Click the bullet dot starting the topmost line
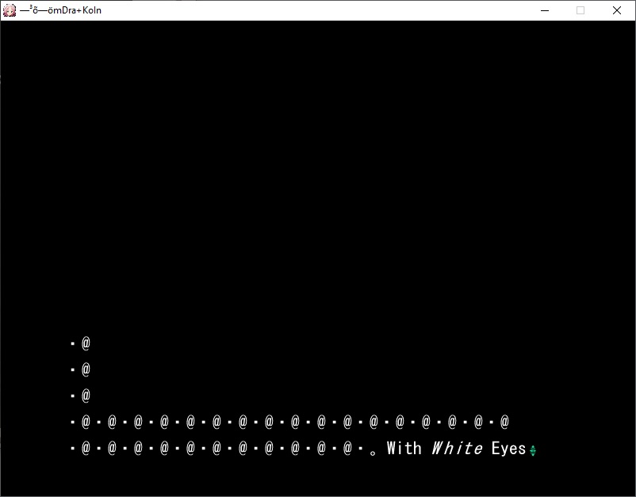Image resolution: width=636 pixels, height=497 pixels. click(x=72, y=344)
